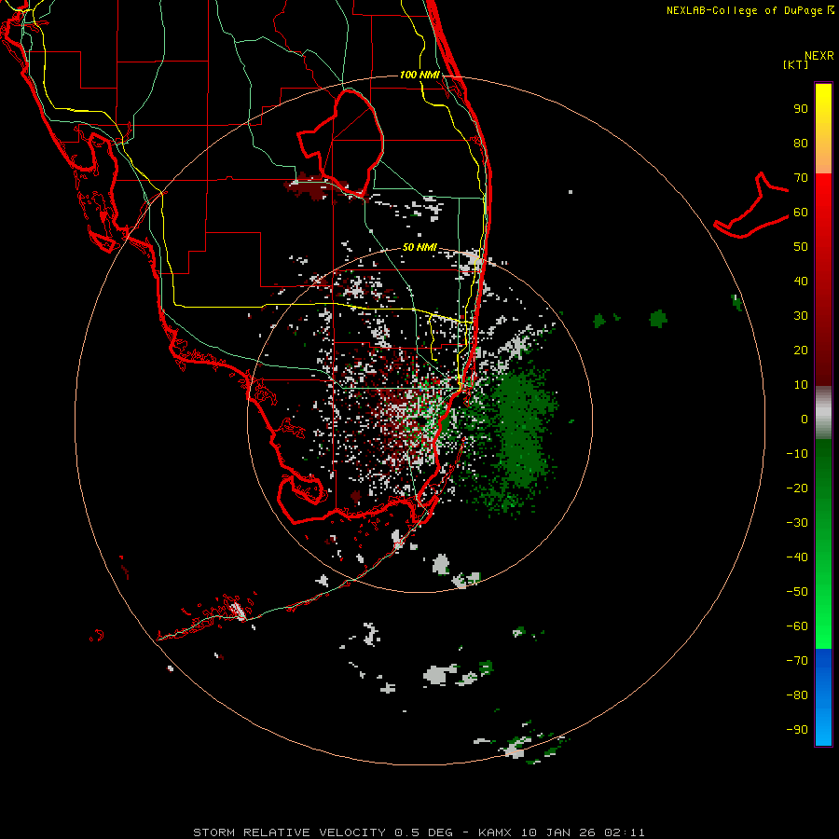Click the -70 value on velocity scale
The height and width of the screenshot is (839, 839).
pos(797,661)
